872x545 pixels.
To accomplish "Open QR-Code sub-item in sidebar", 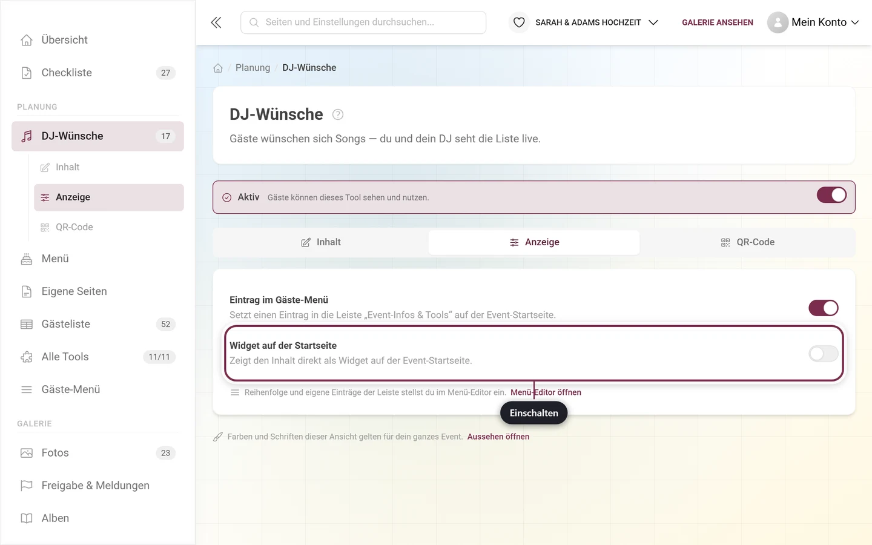I will point(109,227).
